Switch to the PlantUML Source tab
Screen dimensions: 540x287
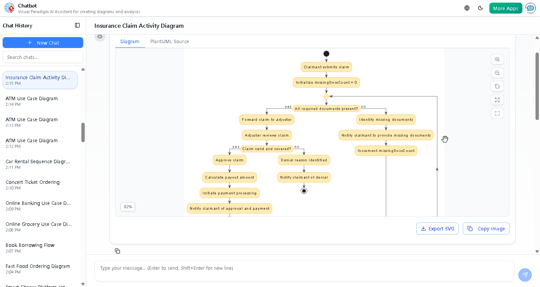pyautogui.click(x=169, y=41)
